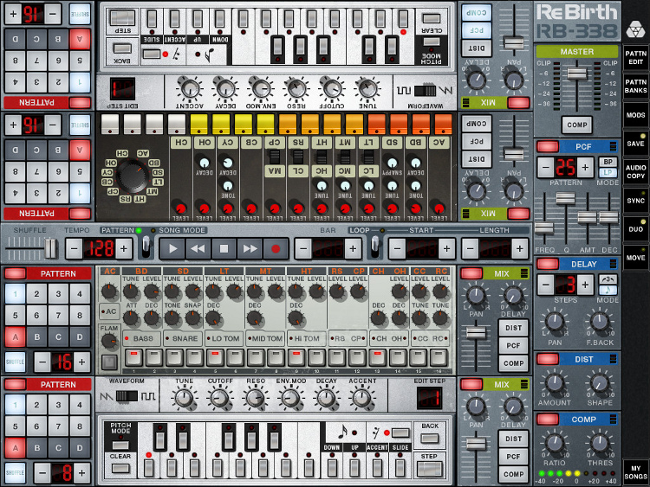This screenshot has height=487, width=650.
Task: Enable the AC accent button on drums
Action: pyautogui.click(x=109, y=311)
